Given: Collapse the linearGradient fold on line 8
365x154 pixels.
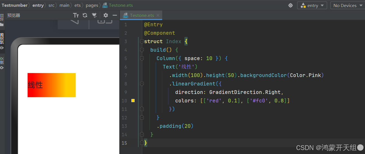Looking at the screenshot, I should (x=142, y=84).
